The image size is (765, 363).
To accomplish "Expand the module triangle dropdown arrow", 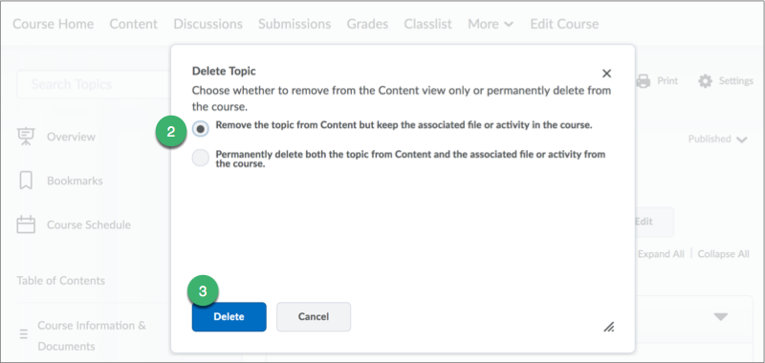I will 721,317.
